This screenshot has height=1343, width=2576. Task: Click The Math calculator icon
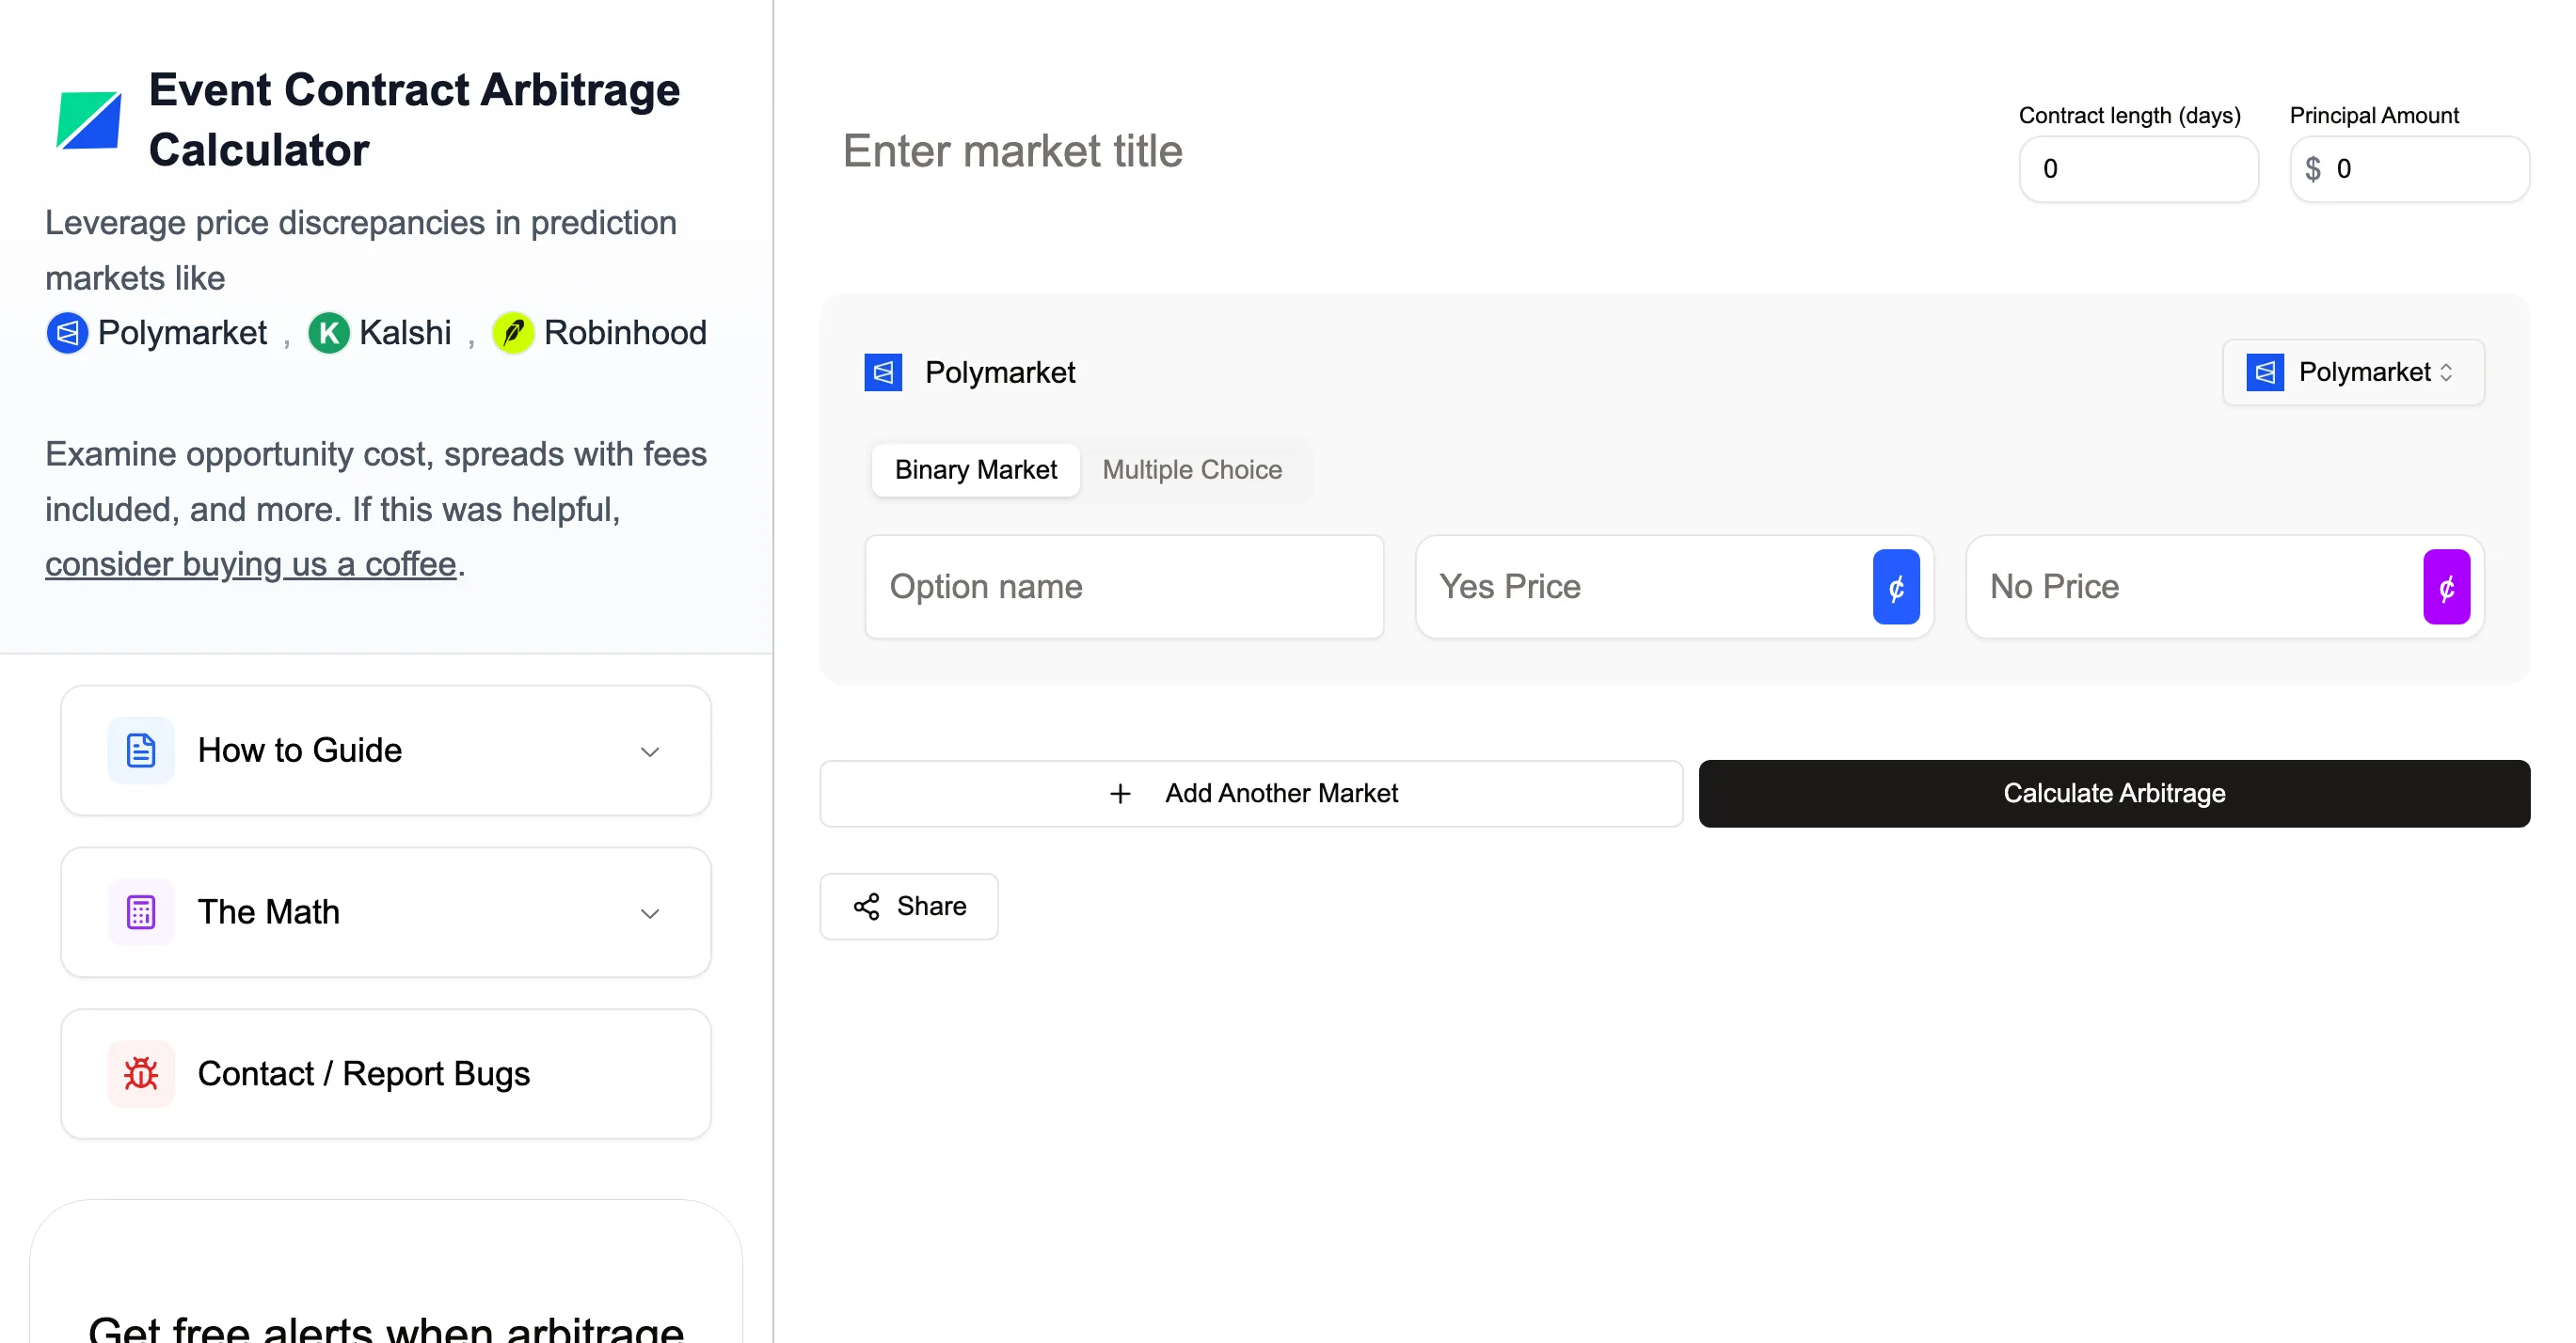(141, 912)
